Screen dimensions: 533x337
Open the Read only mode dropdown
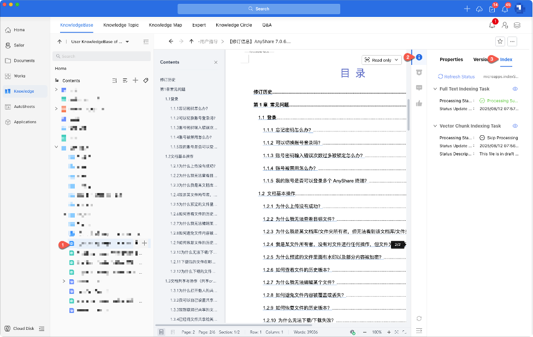click(x=382, y=60)
